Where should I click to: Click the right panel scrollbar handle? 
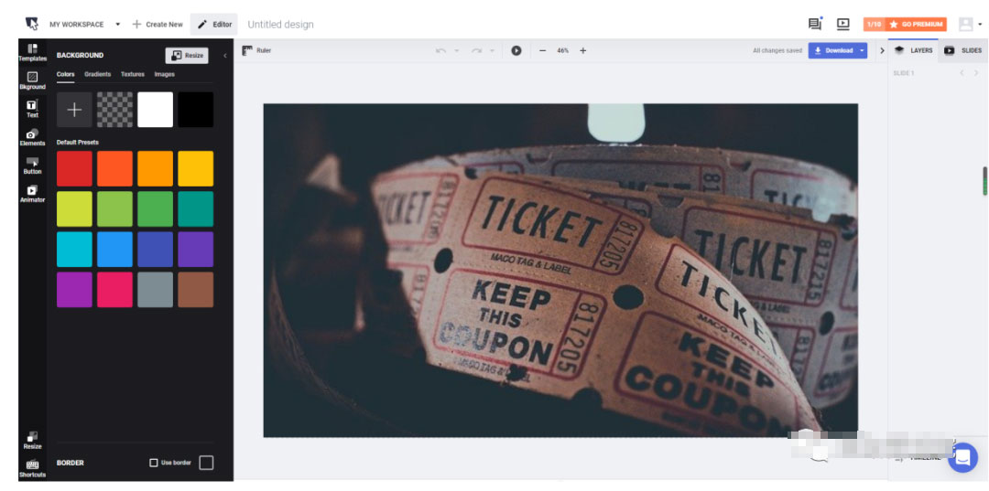(x=984, y=181)
